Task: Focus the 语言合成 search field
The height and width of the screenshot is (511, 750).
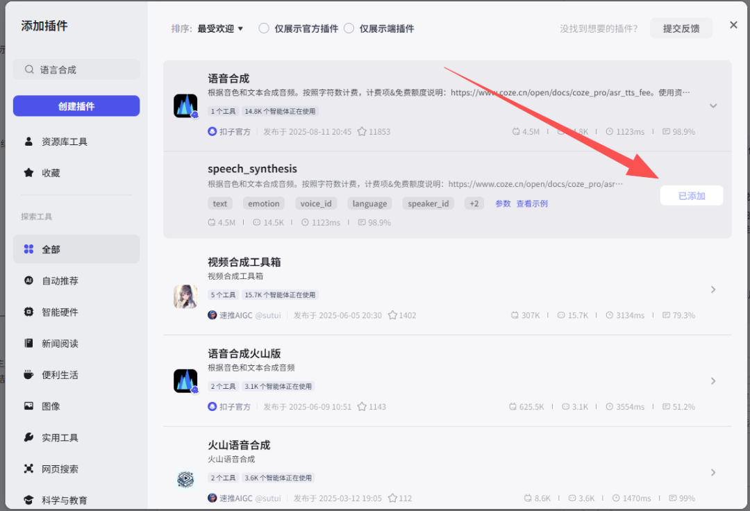Action: point(76,70)
